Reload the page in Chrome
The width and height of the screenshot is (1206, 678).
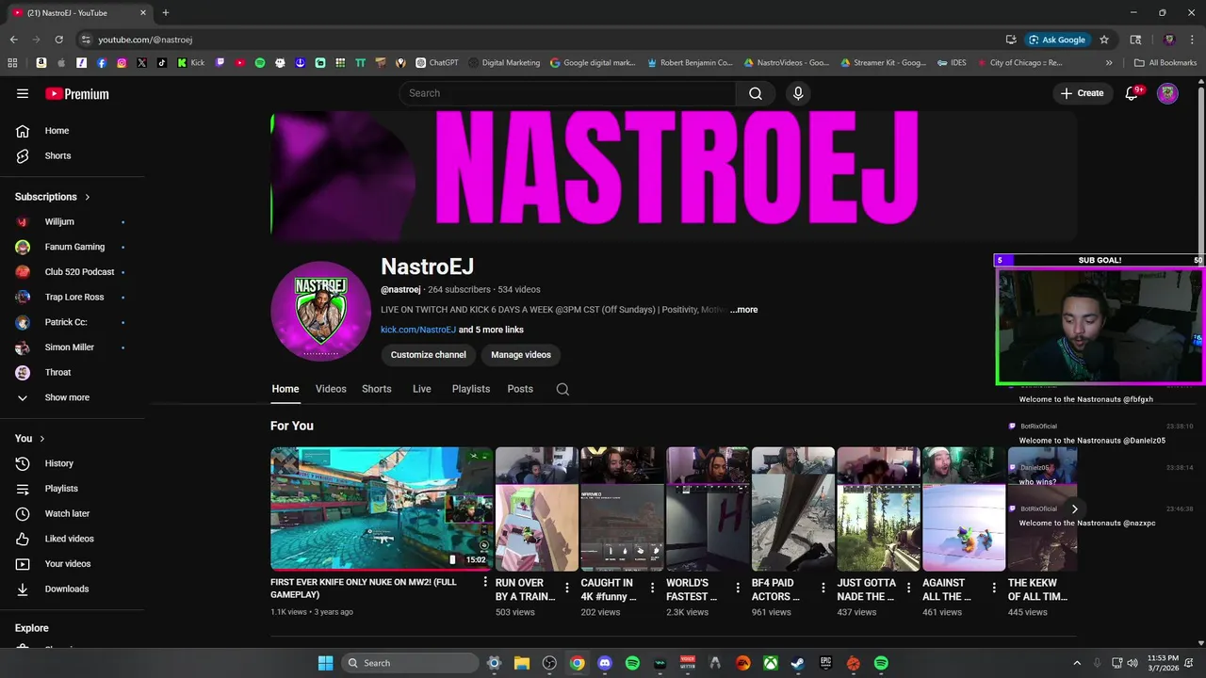58,40
